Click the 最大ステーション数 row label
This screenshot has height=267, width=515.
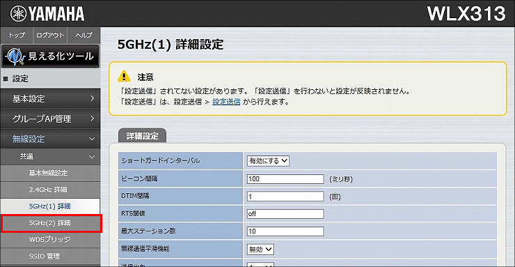tap(148, 231)
